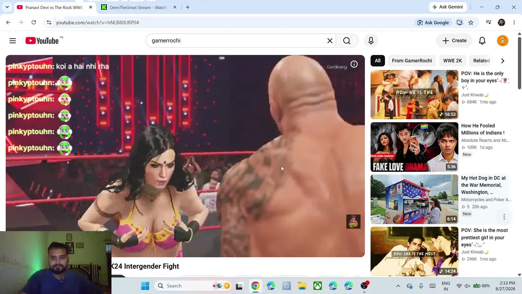This screenshot has height=294, width=522.
Task: Close the DeenTheGreat Stream tab
Action: tap(175, 7)
